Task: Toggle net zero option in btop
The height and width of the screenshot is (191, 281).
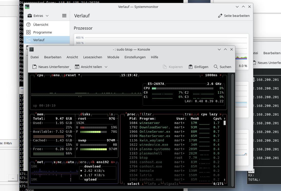Action: tap(82, 162)
